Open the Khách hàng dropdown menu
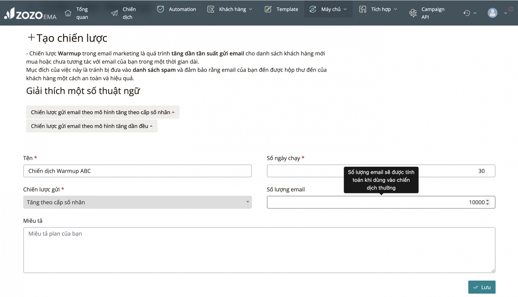 pos(232,9)
